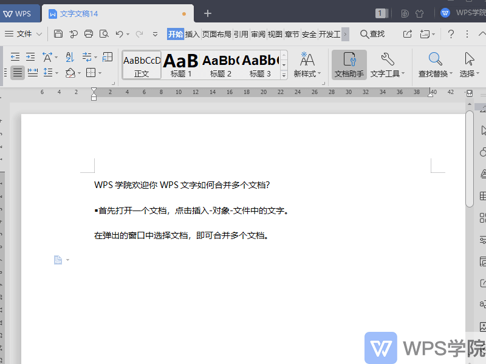486x364 pixels.
Task: Open the File (文件) menu dropdown
Action: [x=26, y=34]
